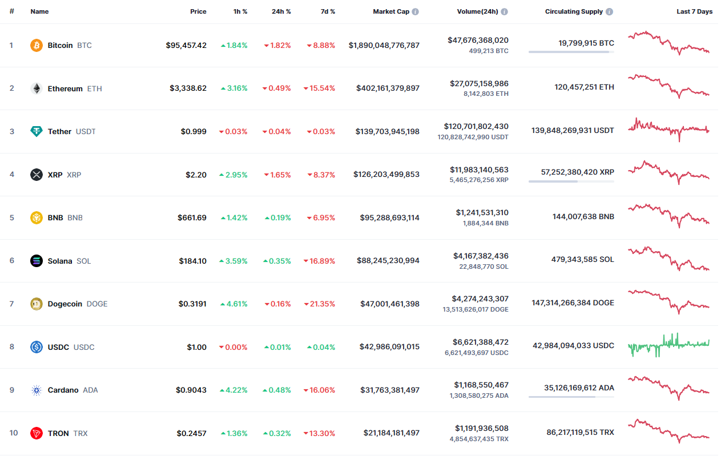Image resolution: width=725 pixels, height=460 pixels.
Task: Click Dogecoin 7d change 21.35%
Action: [319, 304]
